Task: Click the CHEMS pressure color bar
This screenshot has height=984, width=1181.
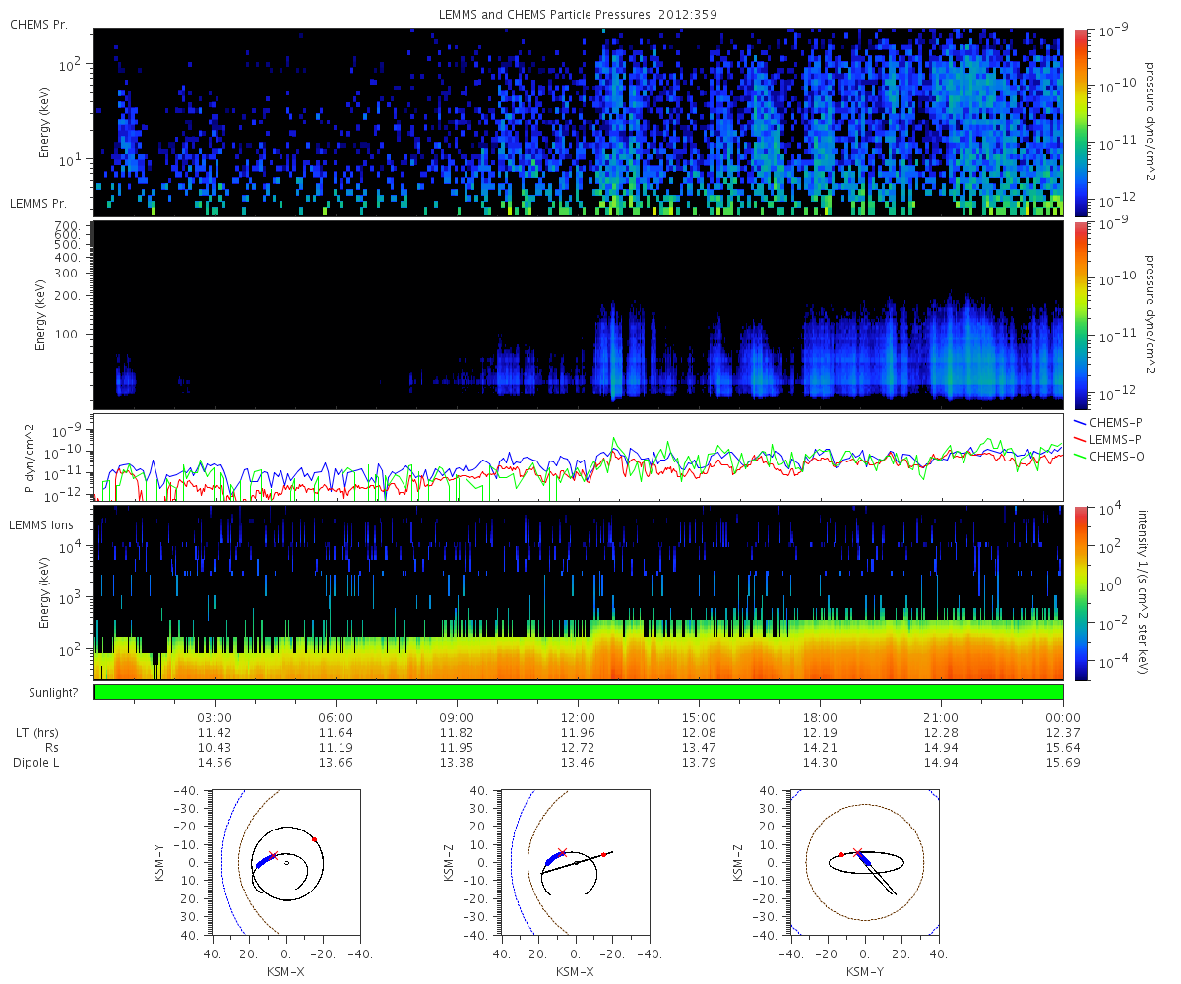Action: tap(1080, 122)
